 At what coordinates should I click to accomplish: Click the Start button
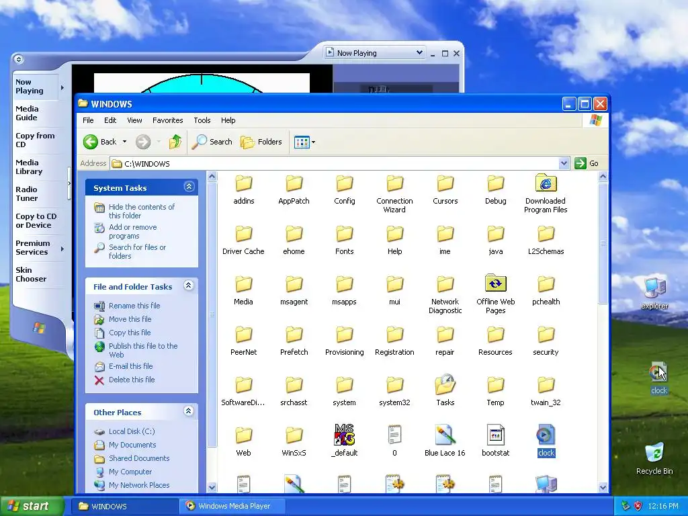tap(32, 506)
